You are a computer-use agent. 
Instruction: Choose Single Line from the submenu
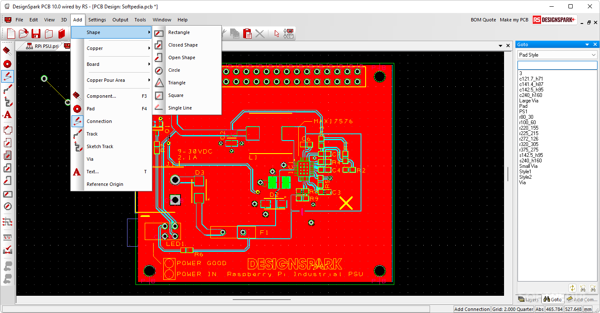point(187,108)
